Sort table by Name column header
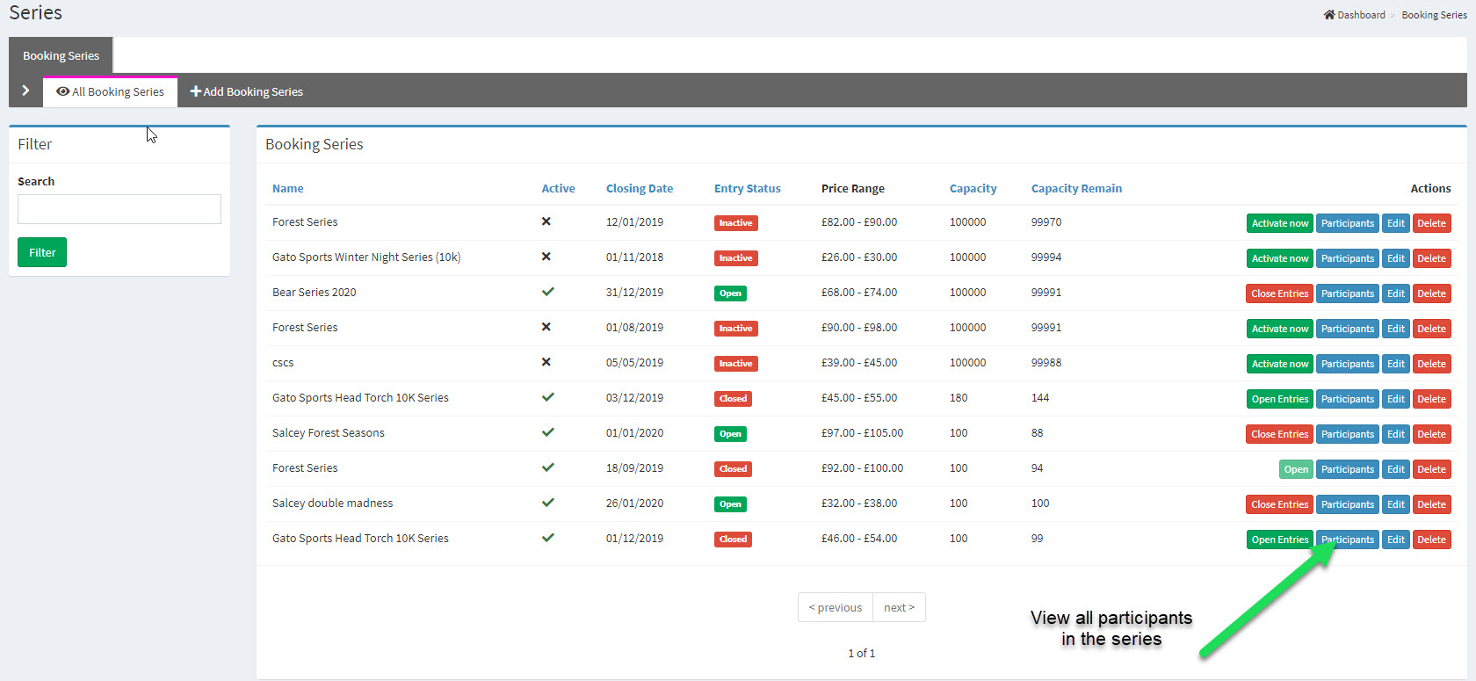The height and width of the screenshot is (681, 1476). [287, 188]
